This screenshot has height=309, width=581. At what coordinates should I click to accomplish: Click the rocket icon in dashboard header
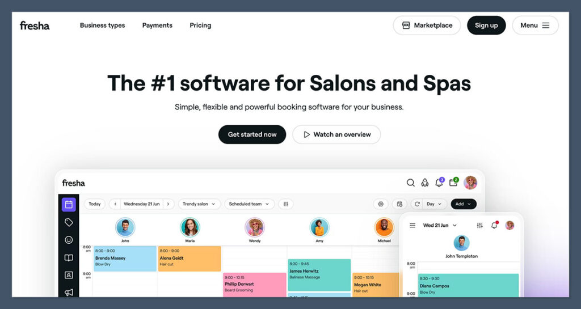[424, 183]
